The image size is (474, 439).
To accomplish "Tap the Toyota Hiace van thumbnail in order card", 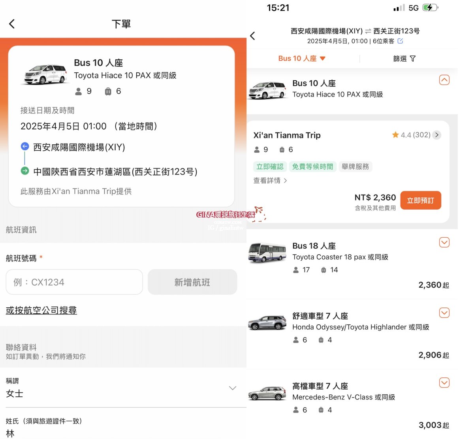I will (45, 75).
